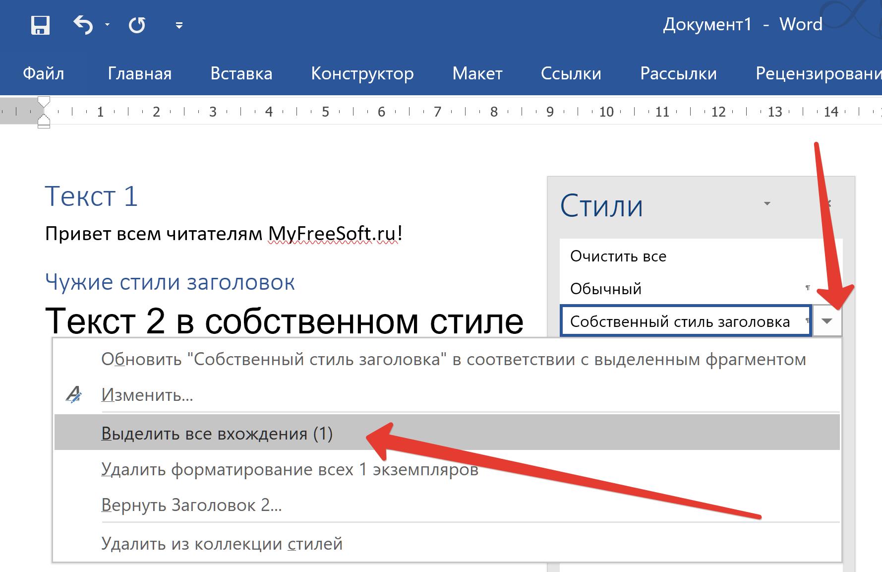Screen dimensions: 882x572
Task: Open the Рассылки ribbon tab
Action: point(679,73)
